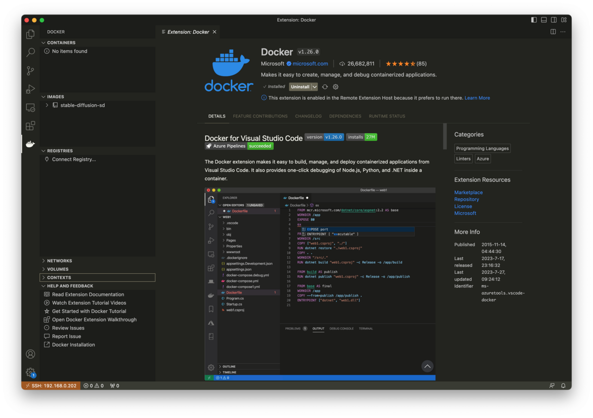Open the Accounts menu icon
Viewport: 593px width, 418px height.
pos(30,354)
